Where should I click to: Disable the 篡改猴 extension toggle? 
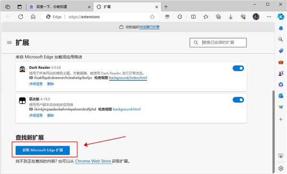tap(238, 100)
